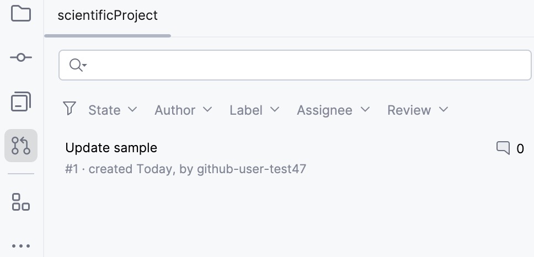The image size is (534, 257).
Task: Open the State filter dropdown
Action: pos(113,110)
